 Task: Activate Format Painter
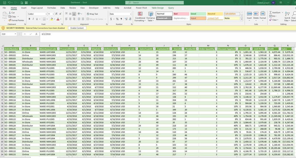pos(16,20)
